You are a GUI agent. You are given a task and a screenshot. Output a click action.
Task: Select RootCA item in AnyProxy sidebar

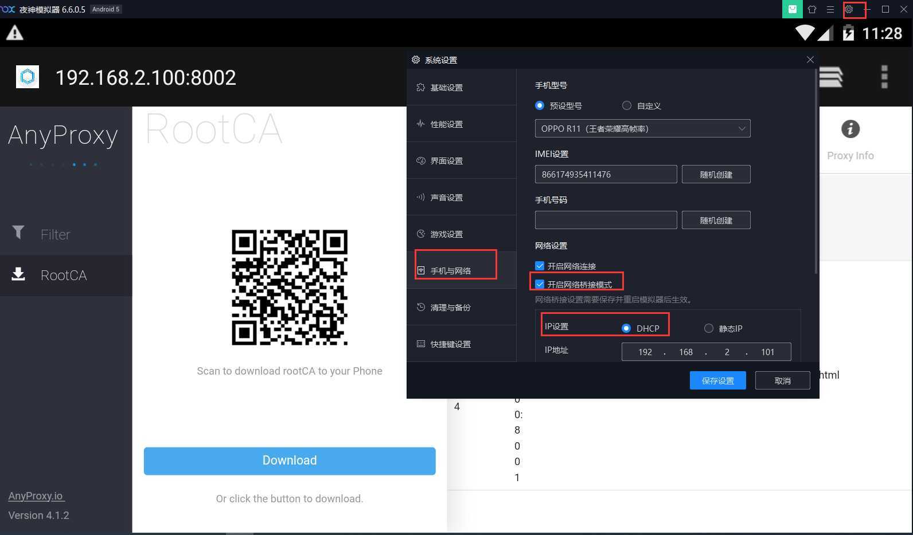click(x=66, y=276)
